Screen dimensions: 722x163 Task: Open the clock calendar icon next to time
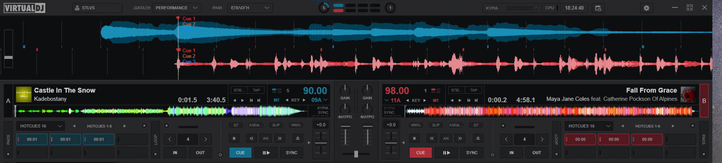click(598, 8)
